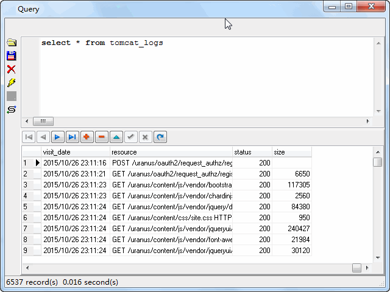
Task: Refresh the data with the navigator refresh button
Action: (x=160, y=137)
